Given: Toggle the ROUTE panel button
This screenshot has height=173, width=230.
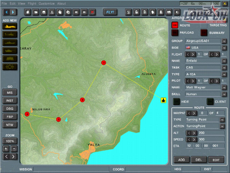Looking at the screenshot, I should click(x=175, y=25).
